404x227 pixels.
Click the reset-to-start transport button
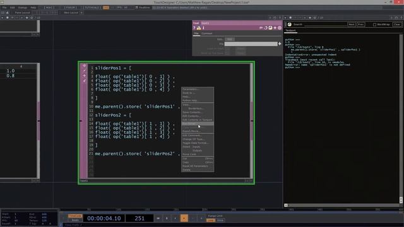158,218
